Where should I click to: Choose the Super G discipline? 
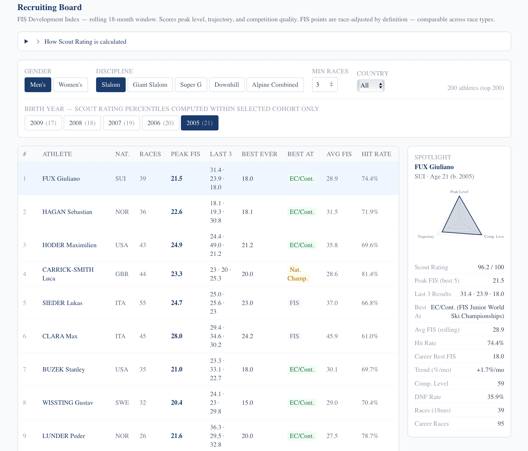point(191,85)
